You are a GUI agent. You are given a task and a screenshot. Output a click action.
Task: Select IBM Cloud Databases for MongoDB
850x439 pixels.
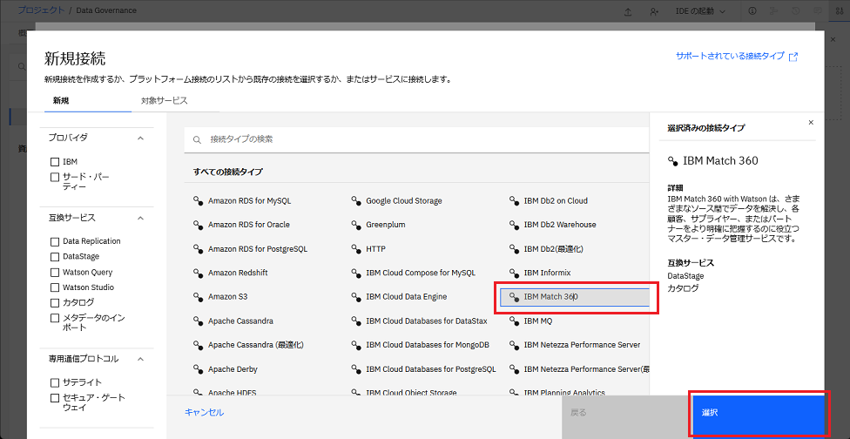pos(428,345)
